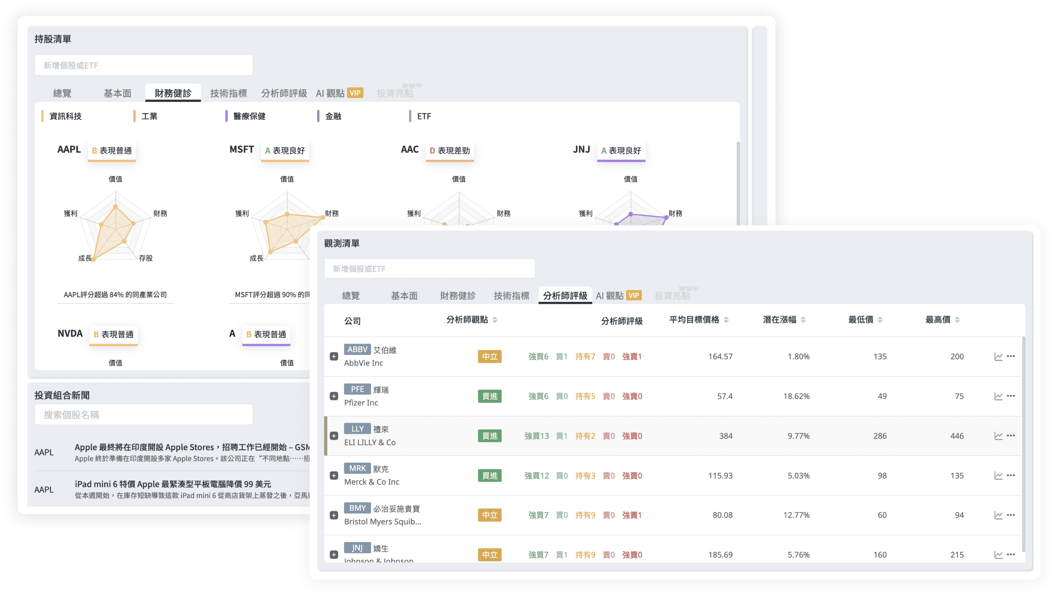Open the three-dot menu for PFE
1058x599 pixels.
[x=1011, y=396]
